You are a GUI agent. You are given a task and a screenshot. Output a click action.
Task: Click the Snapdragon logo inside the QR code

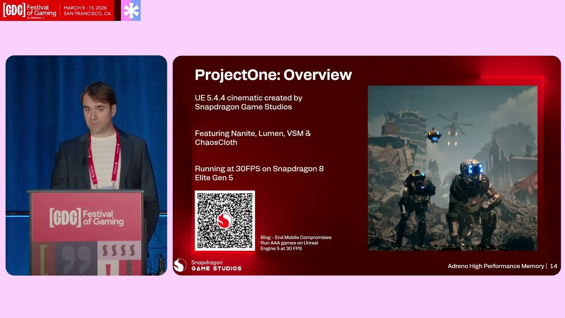(225, 220)
